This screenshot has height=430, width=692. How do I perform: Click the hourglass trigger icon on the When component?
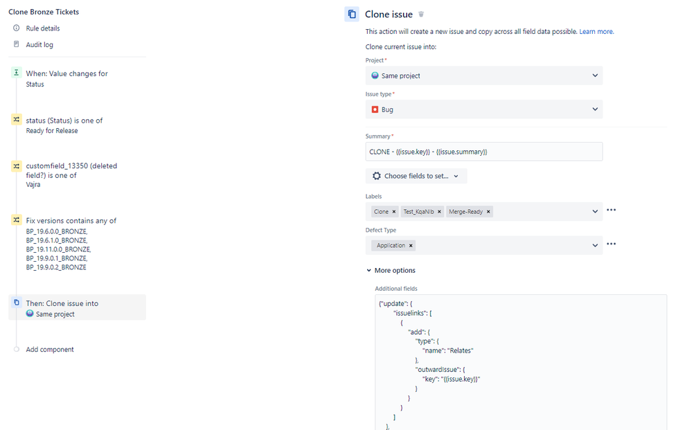pyautogui.click(x=15, y=73)
